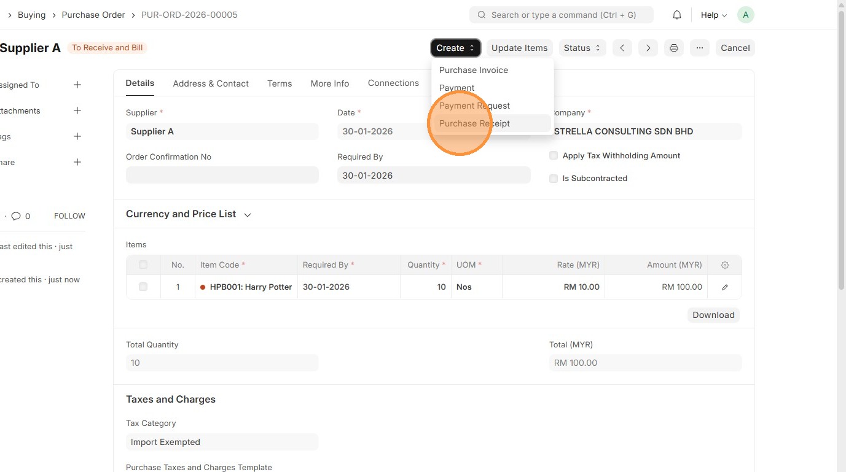Click the Date field showing 30-01-2026
846x472 pixels.
(434, 131)
